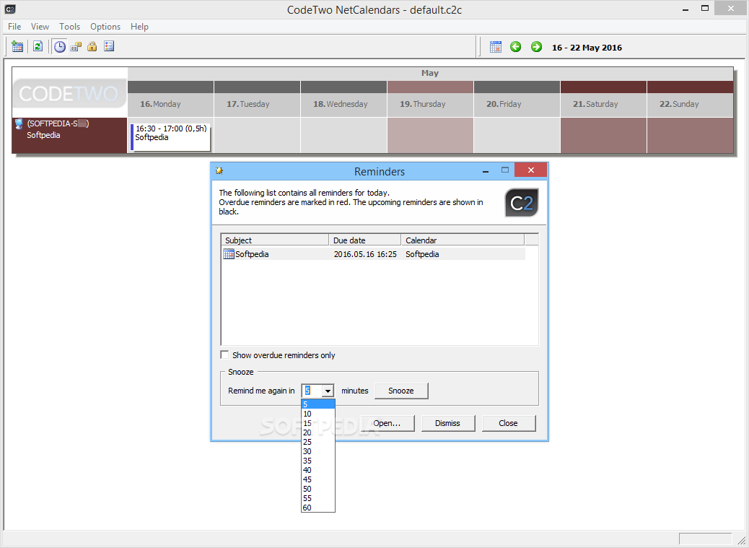Click the 2016.05.16 16:25 due date cell
Screen dimensions: 749x548
click(x=365, y=254)
